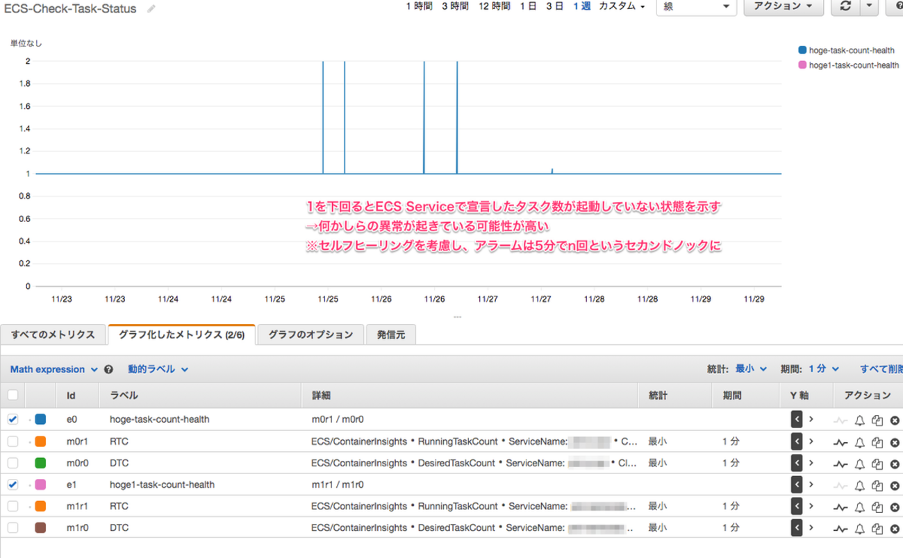This screenshot has width=903, height=558.
Task: Click the pencil icon to rename ECS-Check-Task-Status
Action: coord(151,9)
